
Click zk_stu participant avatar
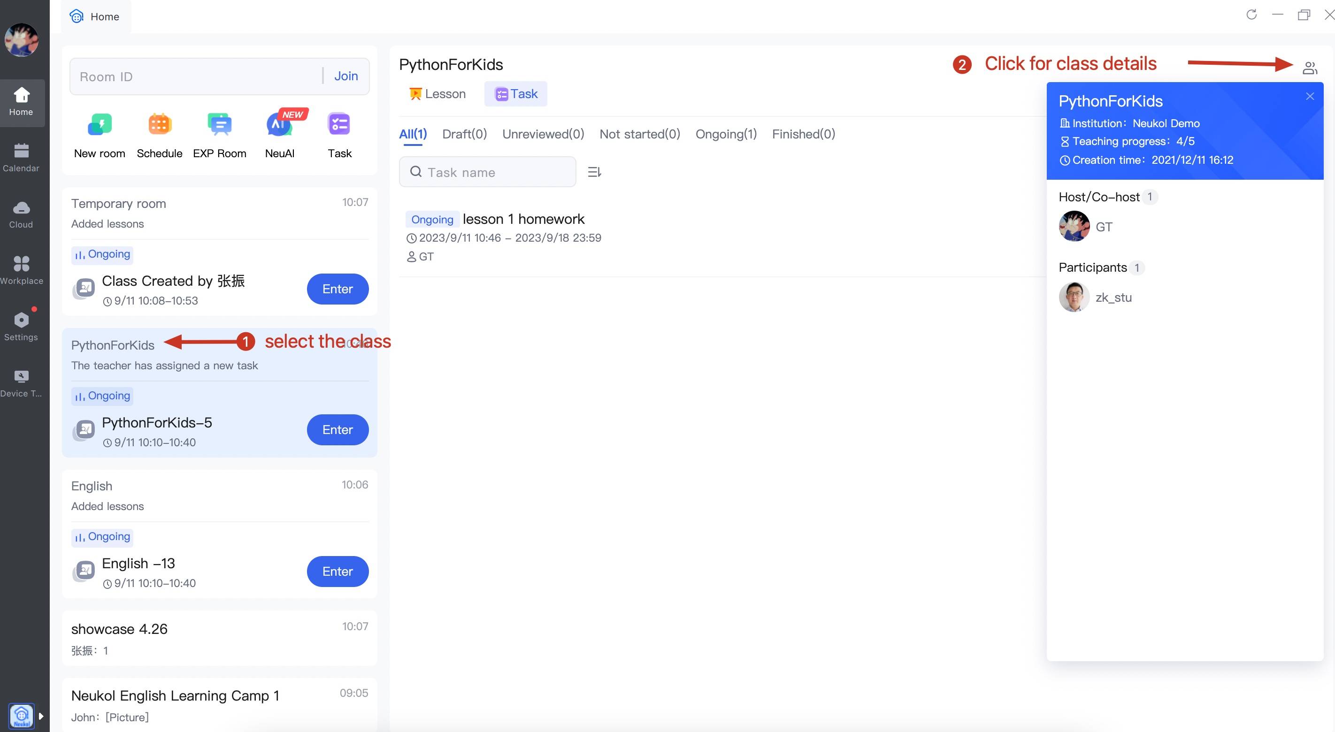1074,297
